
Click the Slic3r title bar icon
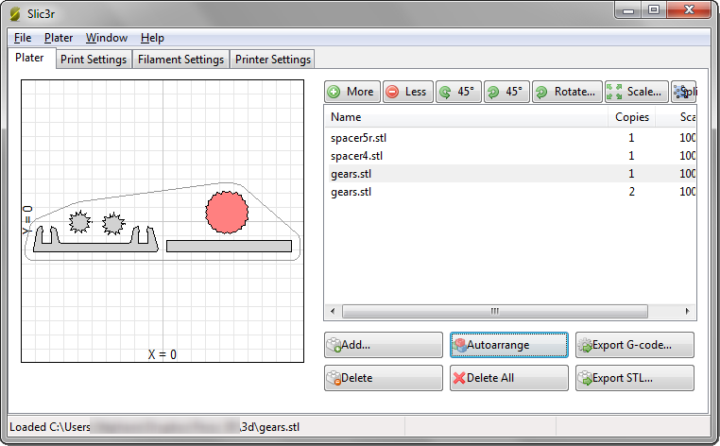[15, 14]
